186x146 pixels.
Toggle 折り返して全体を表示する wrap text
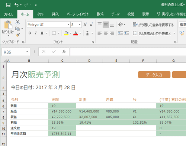[x=153, y=25]
